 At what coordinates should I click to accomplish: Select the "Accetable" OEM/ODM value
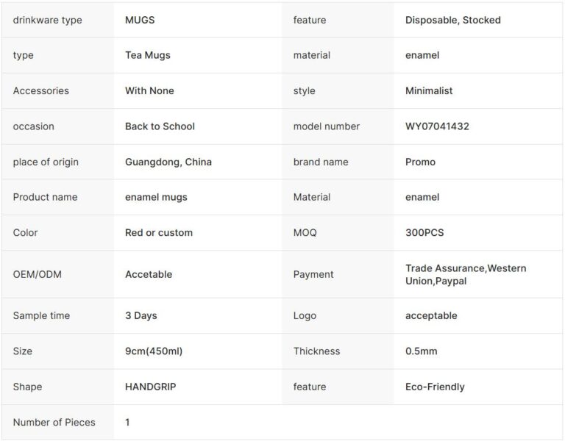(x=149, y=274)
